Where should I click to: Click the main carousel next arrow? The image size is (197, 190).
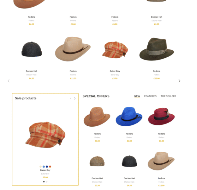pyautogui.click(x=179, y=81)
